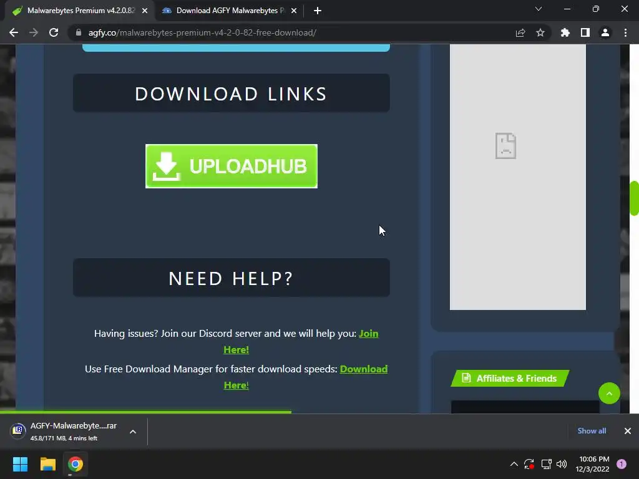The image size is (639, 479).
Task: Open the notification count badge
Action: pyautogui.click(x=622, y=464)
